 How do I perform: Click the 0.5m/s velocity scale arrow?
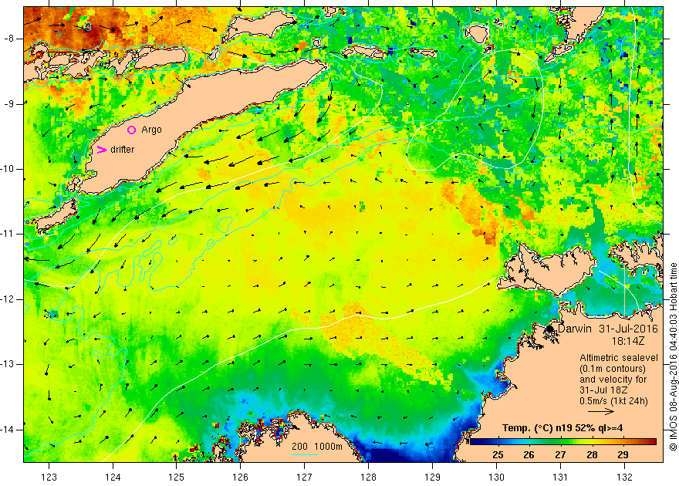tap(601, 411)
